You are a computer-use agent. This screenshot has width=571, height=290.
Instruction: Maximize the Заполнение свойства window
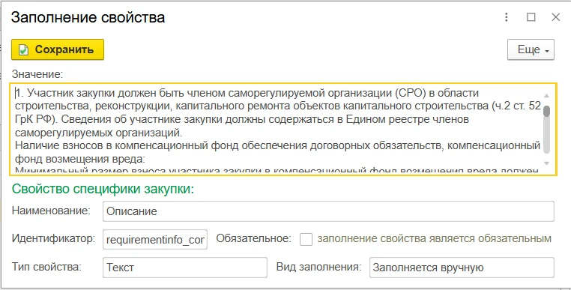[x=531, y=17]
